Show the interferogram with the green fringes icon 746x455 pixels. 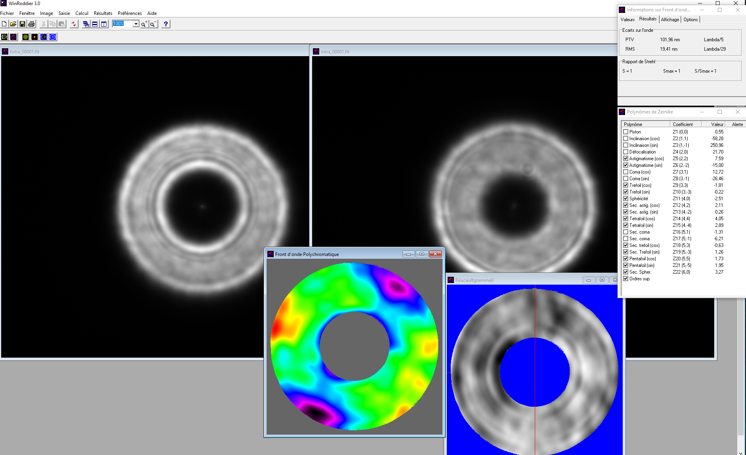(26, 37)
